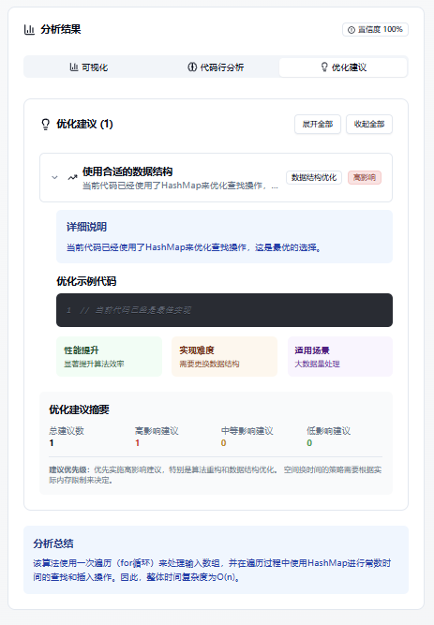This screenshot has width=434, height=625.
Task: Click the 高影响 badge
Action: [365, 177]
